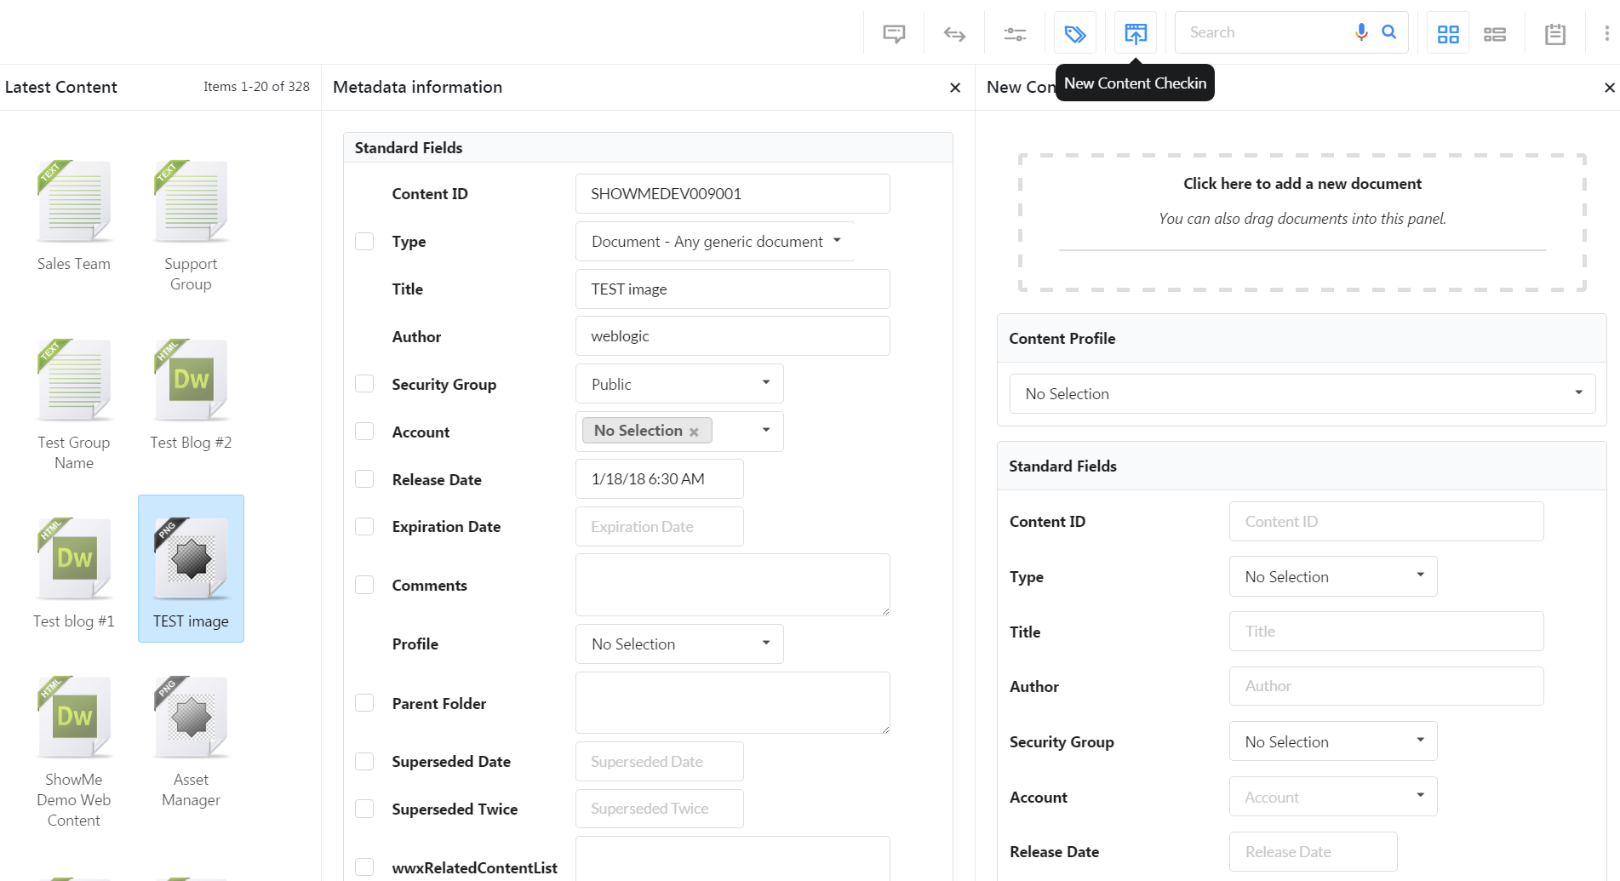
Task: Switch to the list view layout
Action: point(1495,33)
